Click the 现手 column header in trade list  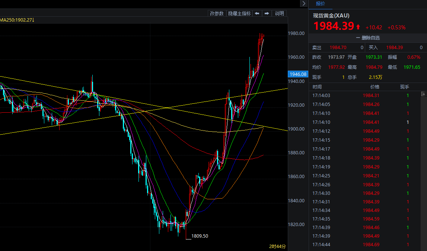click(x=404, y=87)
